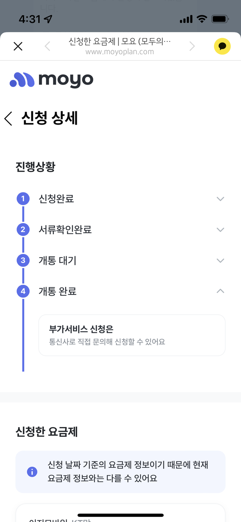Tap the www.moyoplan.com address text

pyautogui.click(x=120, y=52)
